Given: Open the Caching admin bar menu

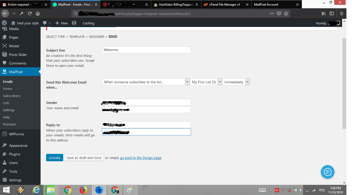Looking at the screenshot, I should (89, 23).
